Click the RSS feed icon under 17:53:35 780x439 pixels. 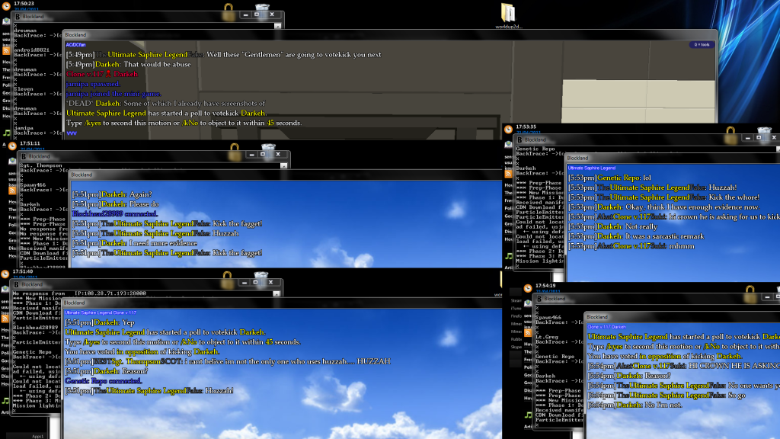pyautogui.click(x=508, y=174)
